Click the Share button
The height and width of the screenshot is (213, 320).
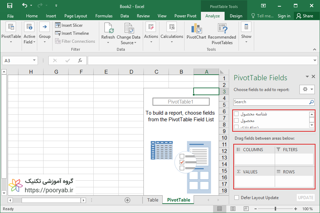pyautogui.click(x=305, y=16)
